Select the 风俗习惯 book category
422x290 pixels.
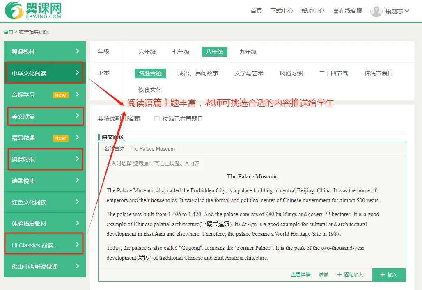[291, 73]
